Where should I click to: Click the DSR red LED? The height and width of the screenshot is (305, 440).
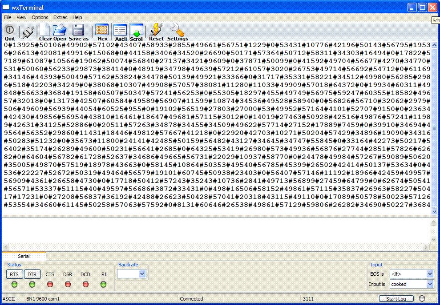click(68, 284)
